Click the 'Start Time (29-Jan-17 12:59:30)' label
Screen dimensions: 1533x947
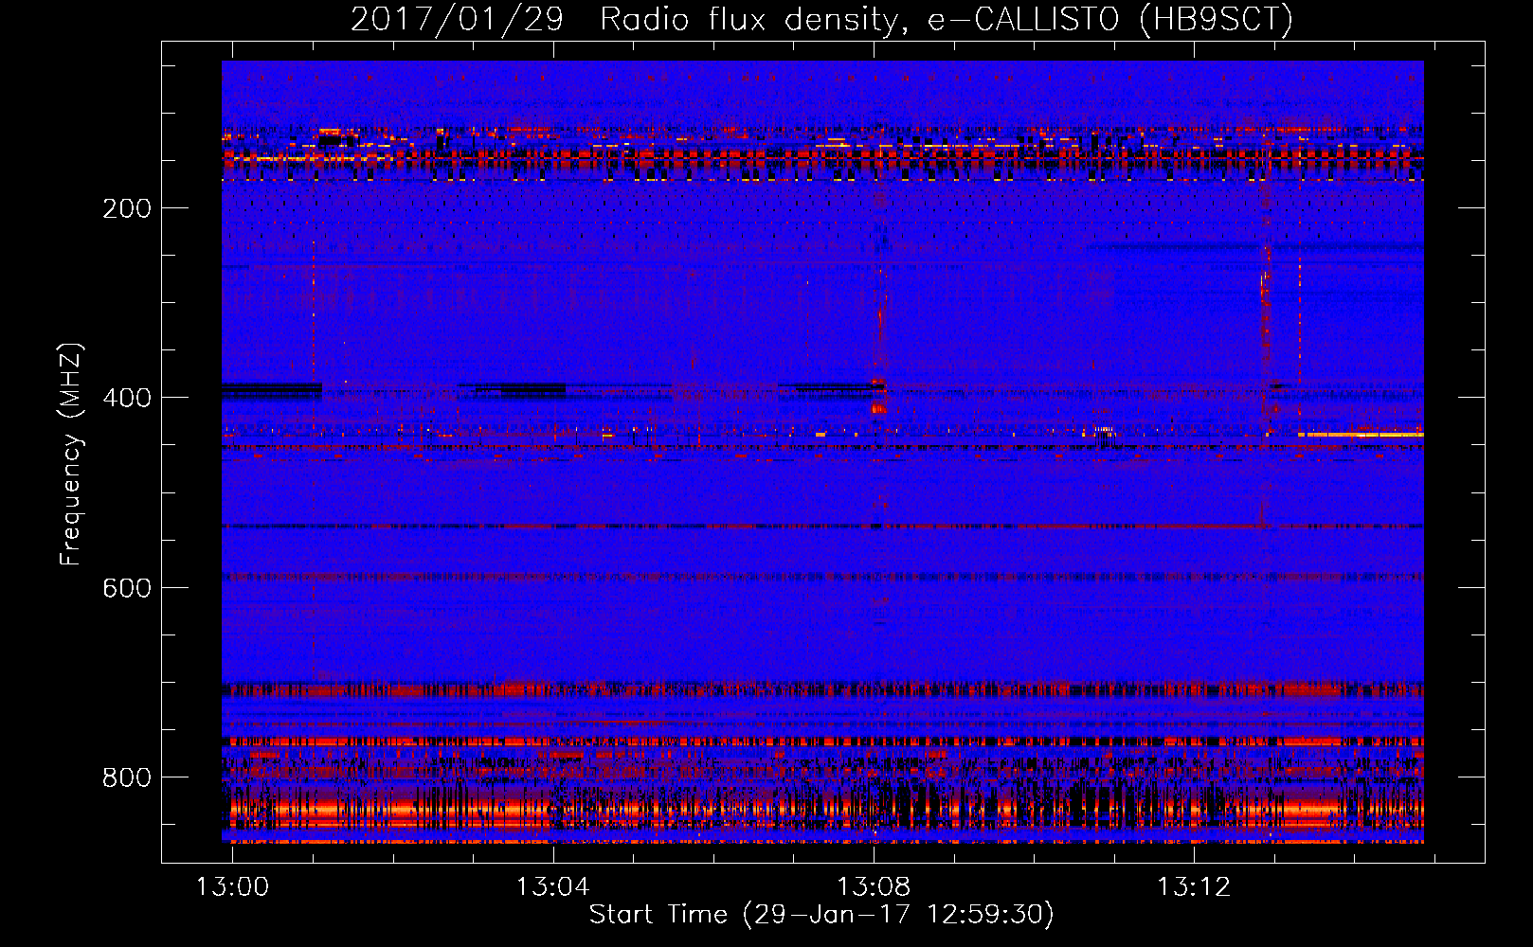(x=821, y=915)
